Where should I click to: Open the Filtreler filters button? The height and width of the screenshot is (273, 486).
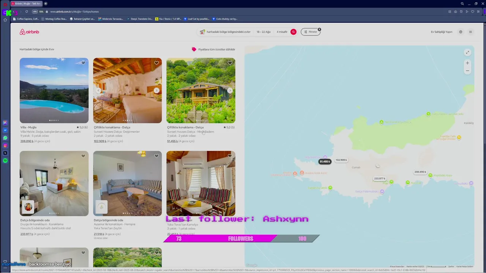tap(311, 32)
